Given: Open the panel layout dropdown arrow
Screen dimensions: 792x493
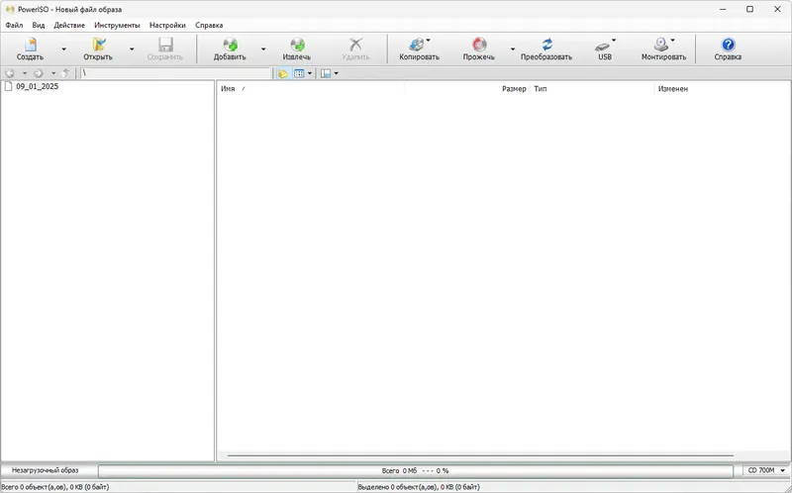Looking at the screenshot, I should (337, 73).
